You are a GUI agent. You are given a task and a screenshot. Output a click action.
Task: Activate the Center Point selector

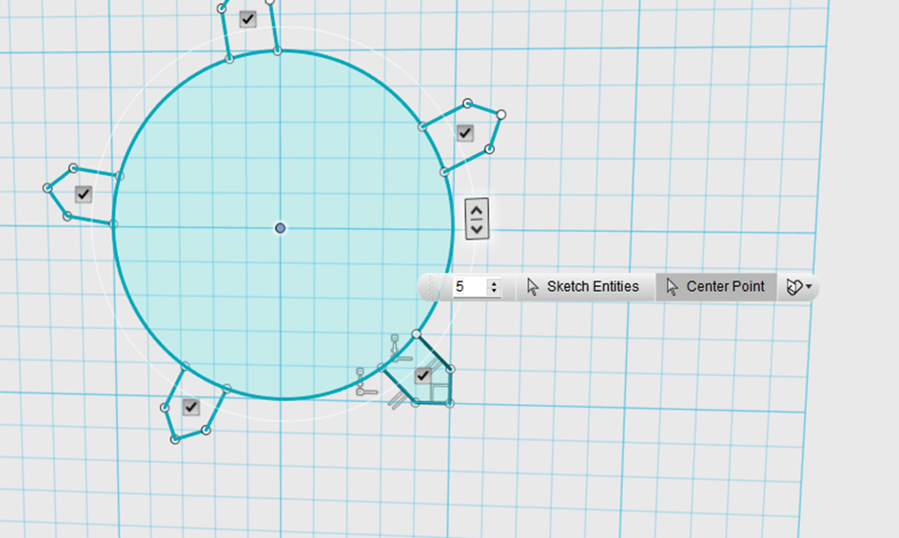[x=715, y=287]
